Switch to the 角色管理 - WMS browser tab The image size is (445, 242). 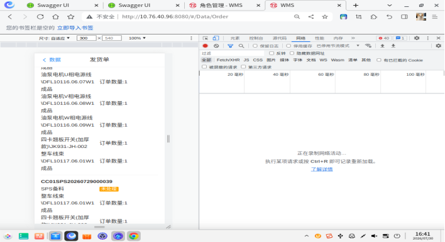(x=224, y=6)
